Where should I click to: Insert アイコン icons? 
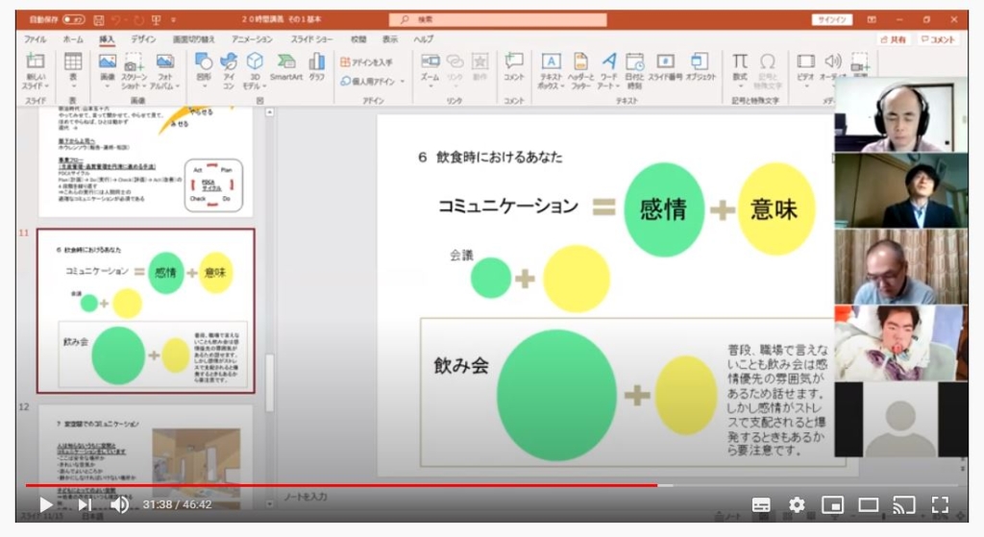229,70
